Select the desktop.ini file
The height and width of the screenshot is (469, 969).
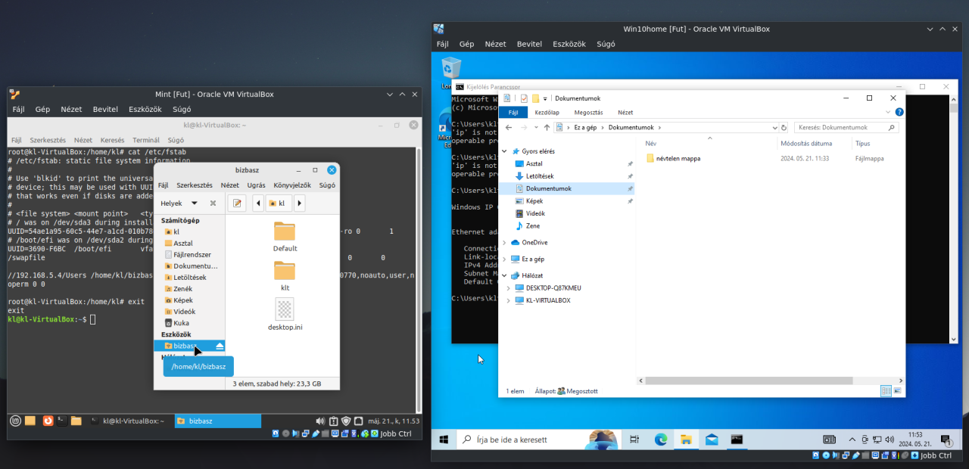[285, 314]
